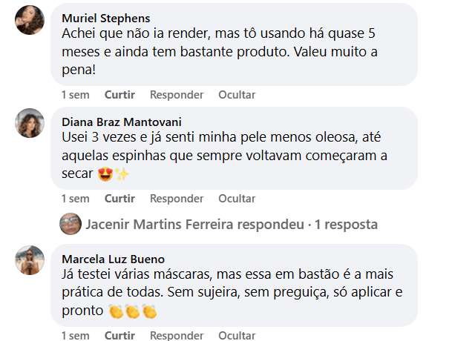This screenshot has height=341, width=455.
Task: Open Diana Braz Mantovani's name link
Action: click(x=122, y=122)
